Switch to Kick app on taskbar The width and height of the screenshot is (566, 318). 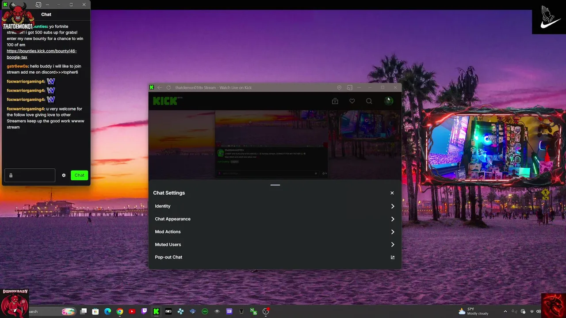[156, 311]
